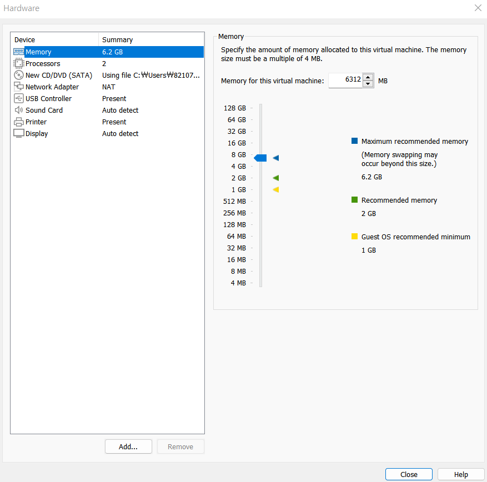The width and height of the screenshot is (487, 482).
Task: Click the Close button
Action: pos(409,474)
